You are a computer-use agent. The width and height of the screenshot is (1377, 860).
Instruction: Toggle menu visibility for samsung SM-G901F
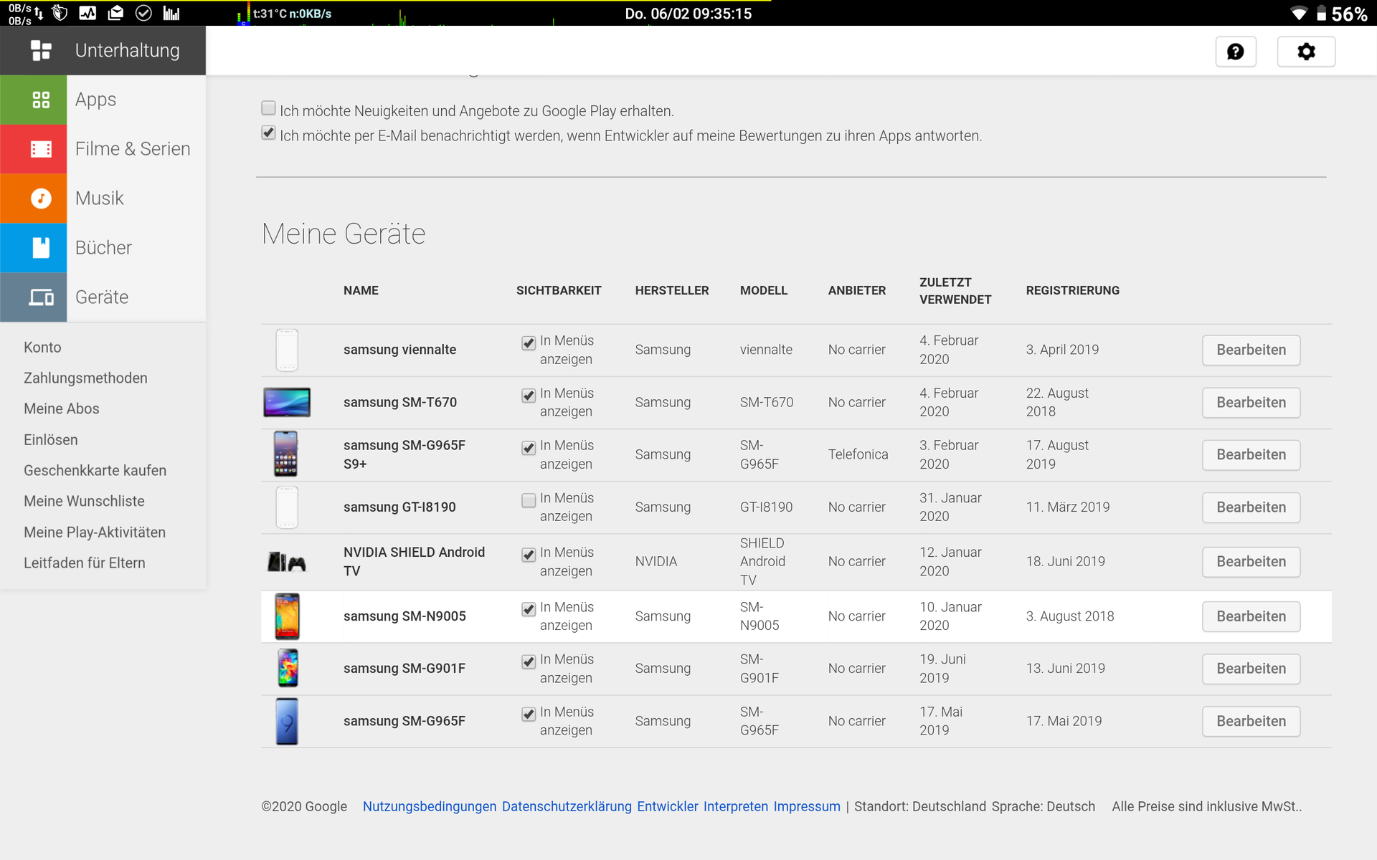tap(529, 661)
